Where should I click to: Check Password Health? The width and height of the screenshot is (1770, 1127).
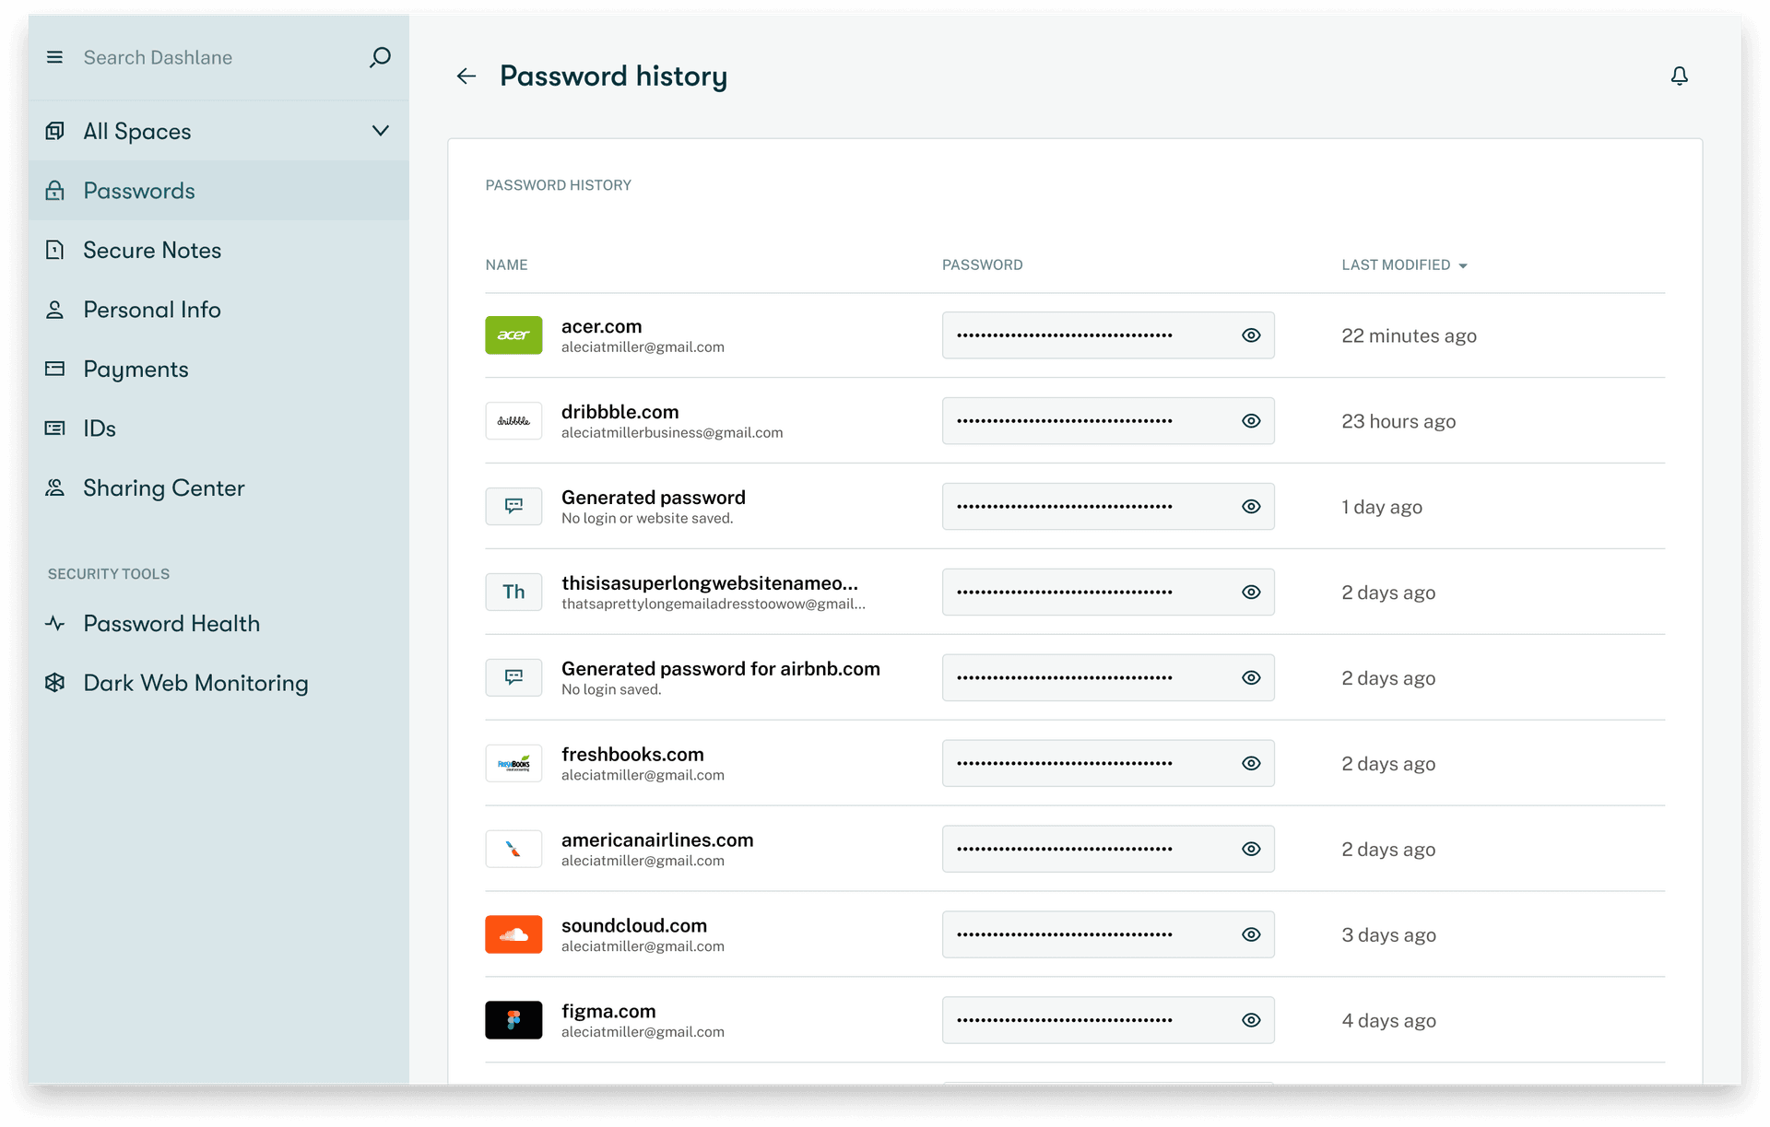pyautogui.click(x=171, y=623)
